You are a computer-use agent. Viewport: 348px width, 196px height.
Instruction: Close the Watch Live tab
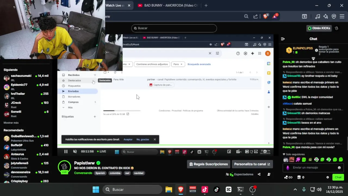click(x=129, y=5)
